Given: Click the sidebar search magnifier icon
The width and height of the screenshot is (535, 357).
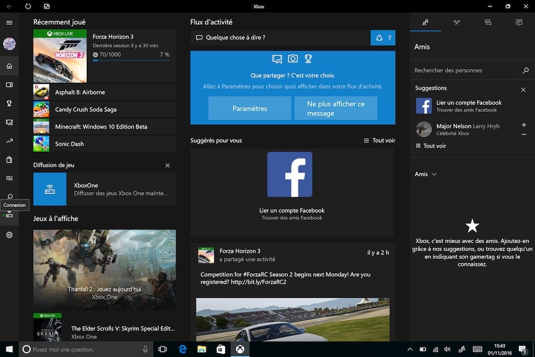Looking at the screenshot, I should 10,196.
